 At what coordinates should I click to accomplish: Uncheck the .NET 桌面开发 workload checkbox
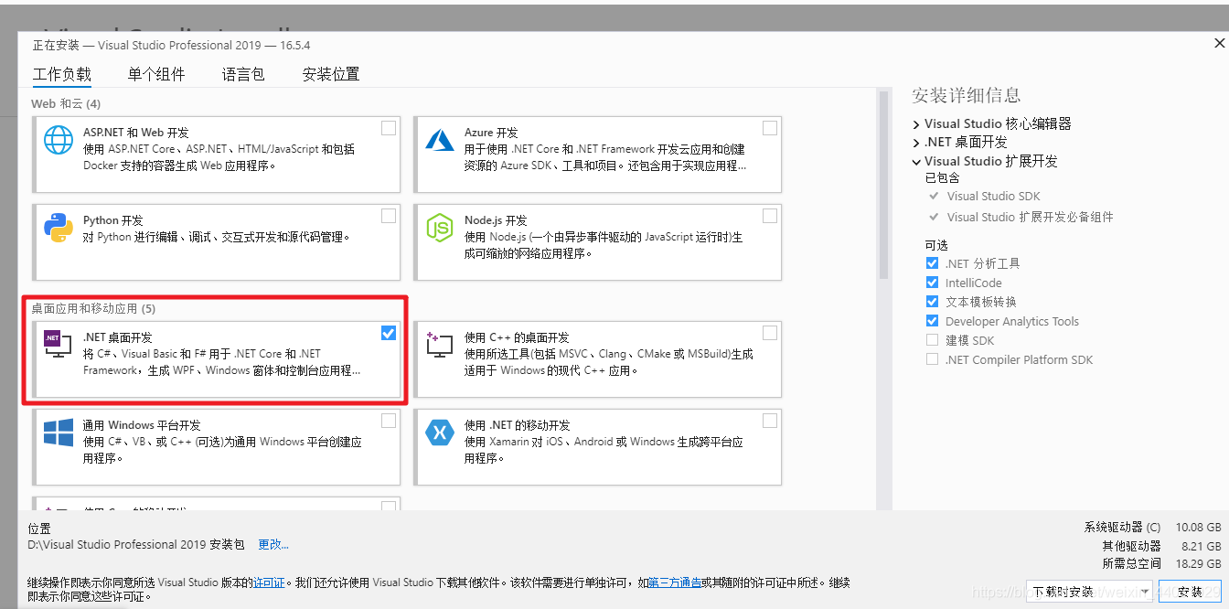tap(389, 333)
